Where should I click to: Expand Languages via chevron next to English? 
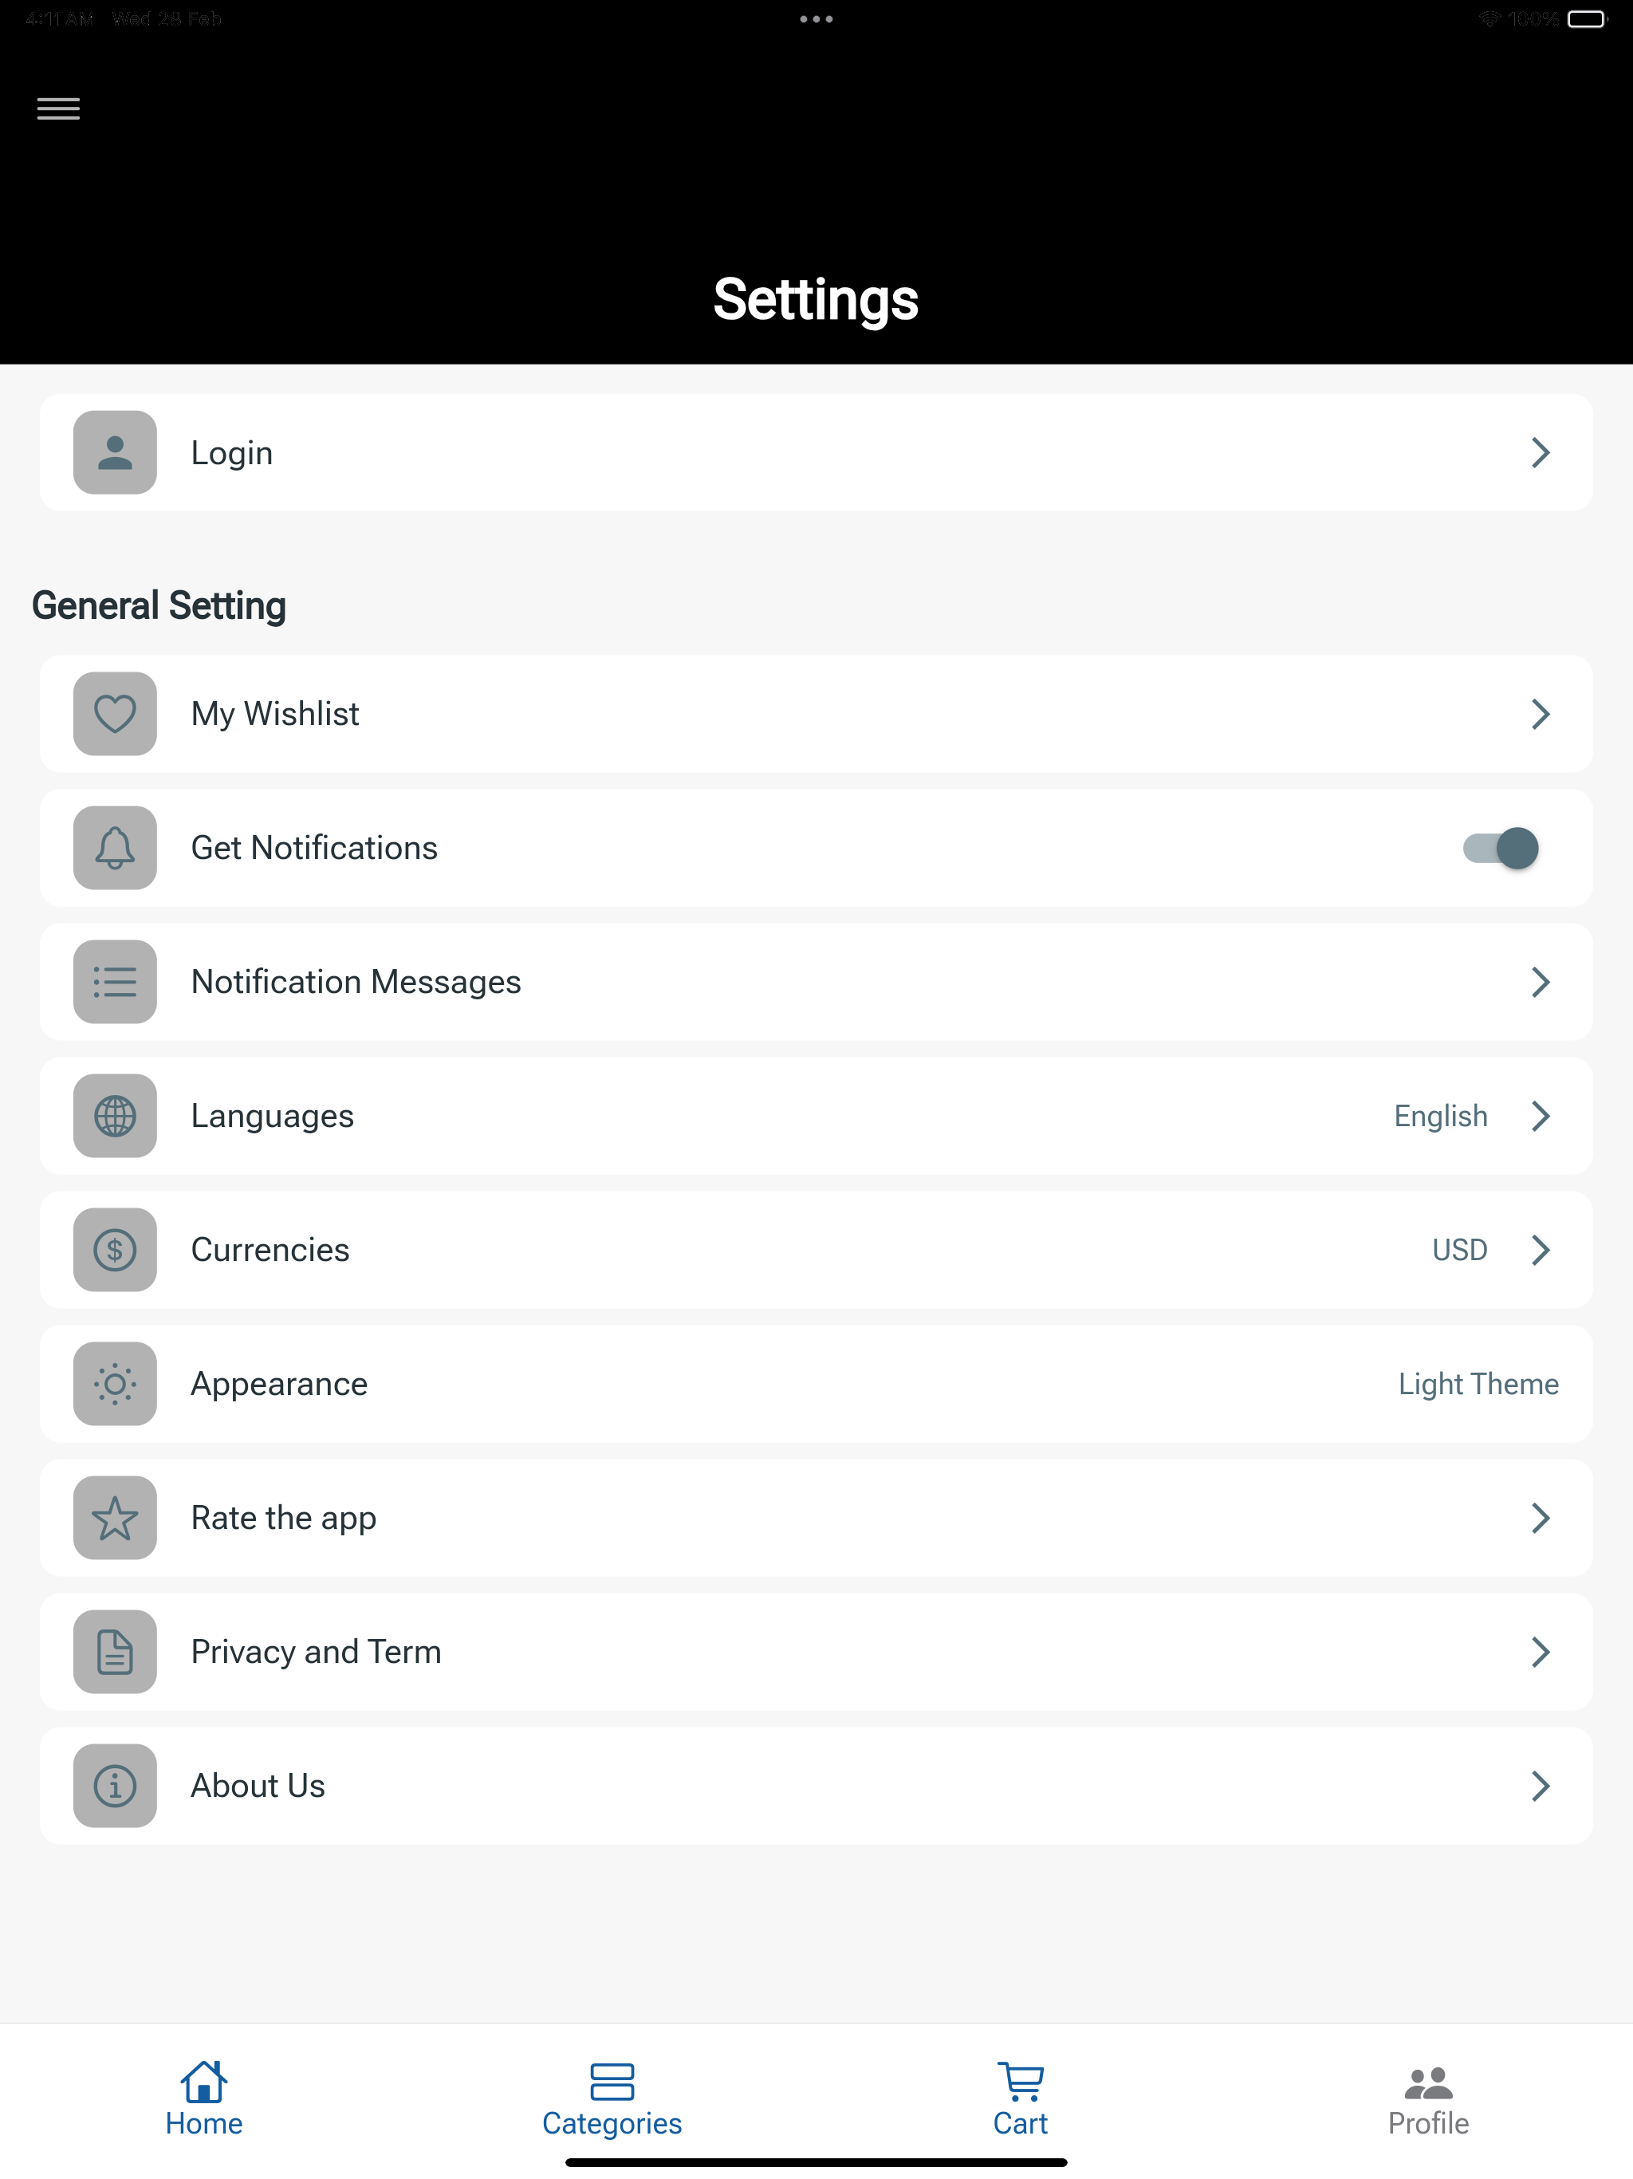point(1541,1115)
